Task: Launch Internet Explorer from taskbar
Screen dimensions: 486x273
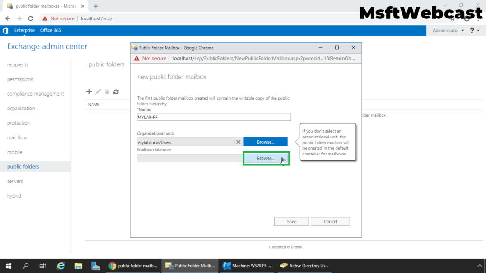Action: (61, 265)
